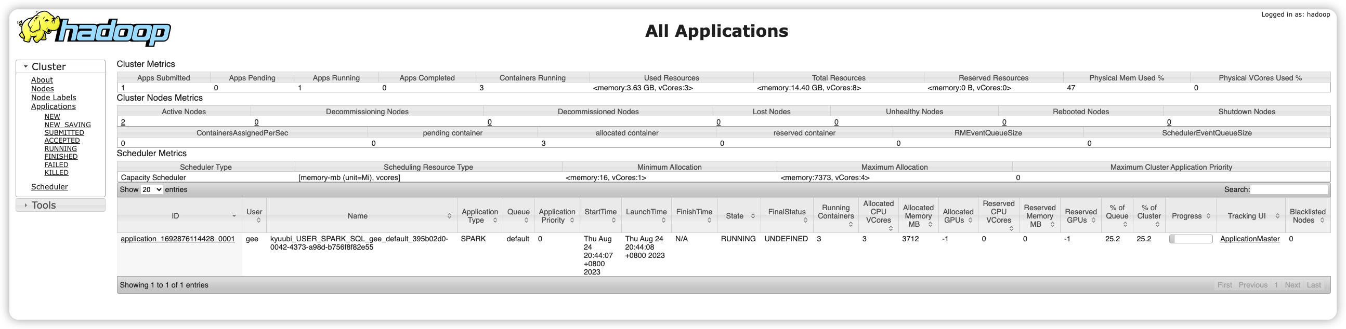Open the Show entries count dropdown

[x=151, y=190]
